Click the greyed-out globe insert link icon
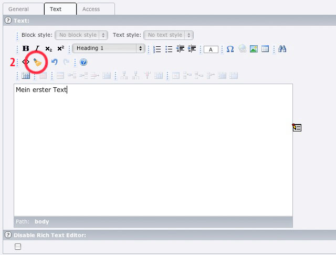This screenshot has height=255, width=336. (242, 48)
